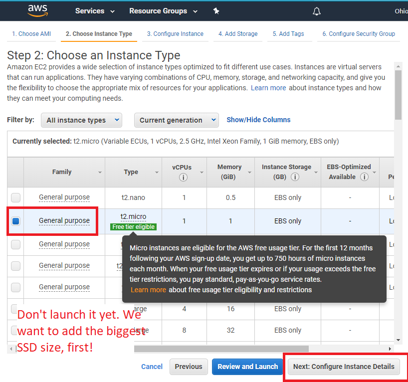The width and height of the screenshot is (408, 382).
Task: Click the EBS-Optimized Available info icon
Action: [364, 177]
